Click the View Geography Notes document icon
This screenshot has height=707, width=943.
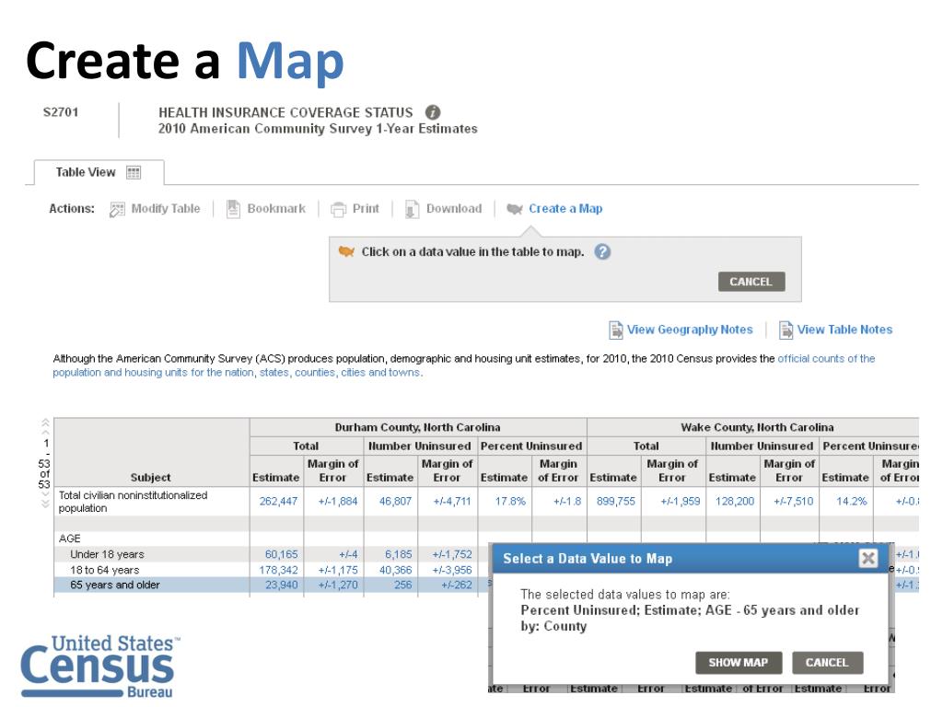click(616, 330)
